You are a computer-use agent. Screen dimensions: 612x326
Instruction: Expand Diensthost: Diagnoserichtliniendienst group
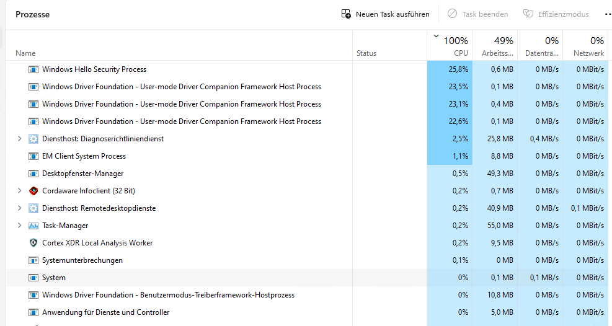[19, 139]
